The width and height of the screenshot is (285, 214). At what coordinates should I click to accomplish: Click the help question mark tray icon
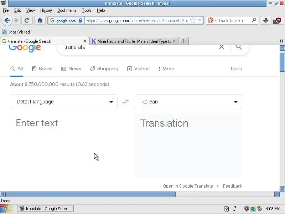click(x=226, y=209)
